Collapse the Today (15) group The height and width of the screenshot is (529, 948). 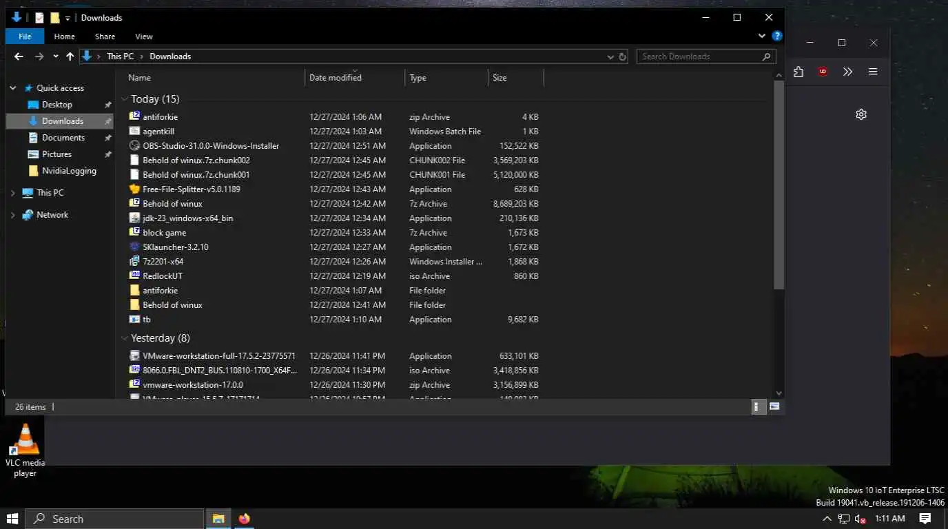(125, 99)
